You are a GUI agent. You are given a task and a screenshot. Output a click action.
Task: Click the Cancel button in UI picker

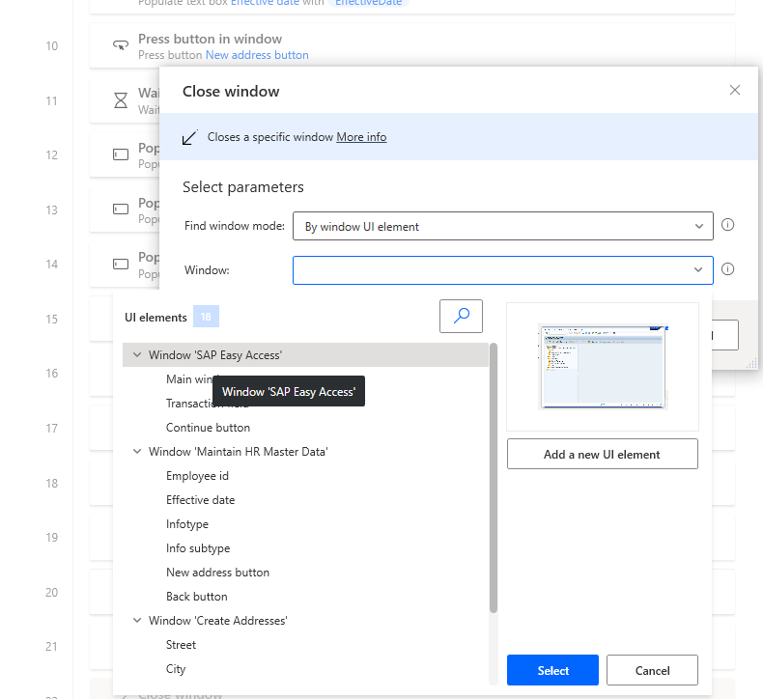(x=652, y=670)
